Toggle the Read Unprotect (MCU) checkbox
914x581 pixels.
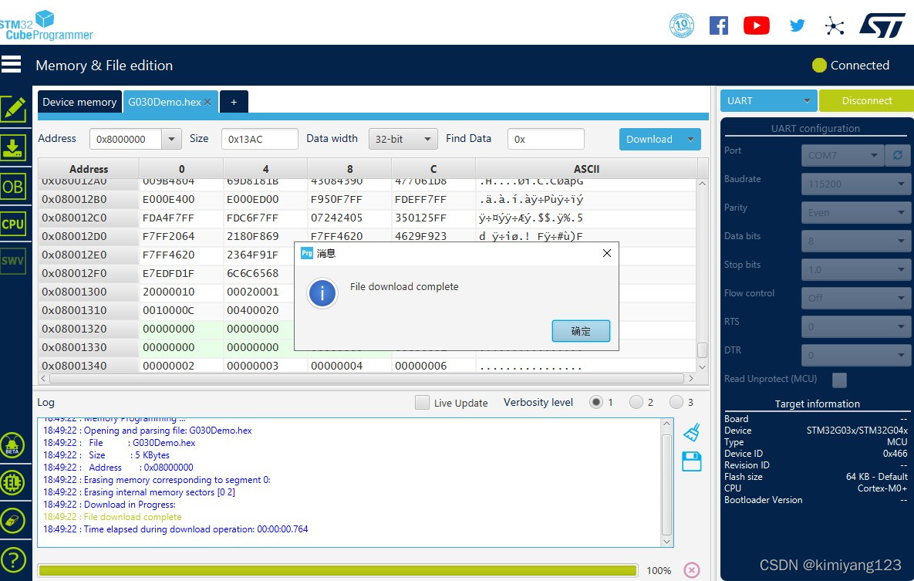(x=839, y=379)
